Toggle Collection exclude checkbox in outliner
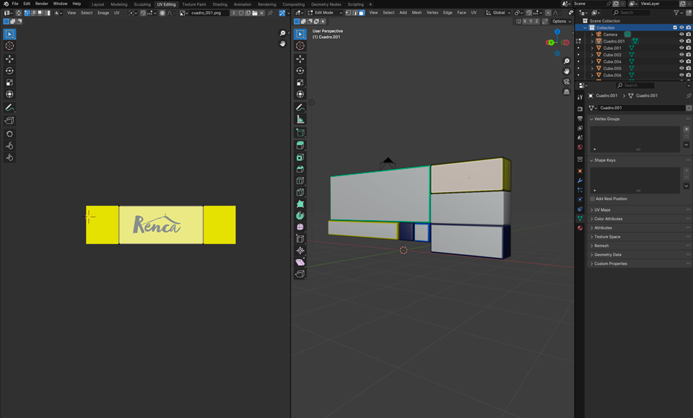 click(675, 27)
